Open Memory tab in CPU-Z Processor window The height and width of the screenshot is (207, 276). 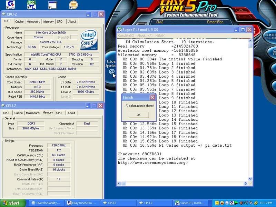(x=48, y=22)
